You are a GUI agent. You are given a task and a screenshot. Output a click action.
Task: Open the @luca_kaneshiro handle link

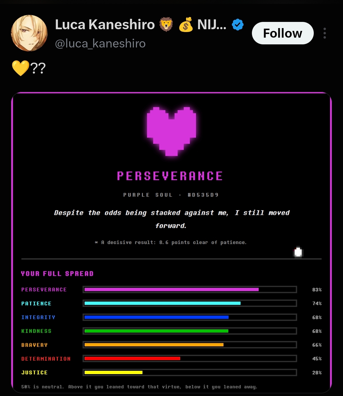coord(100,44)
